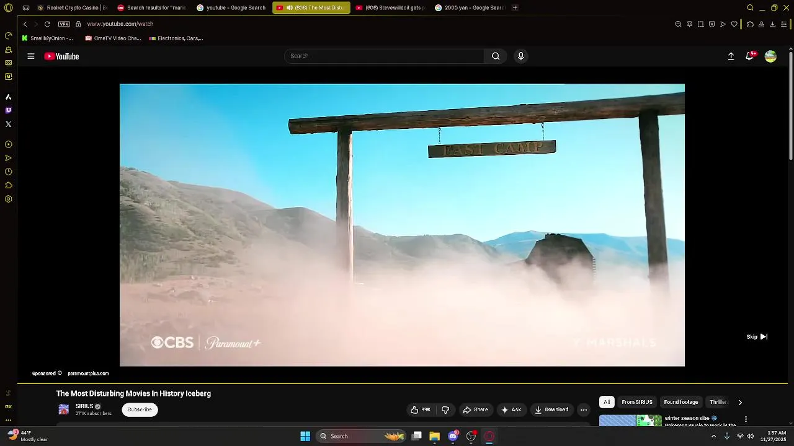The width and height of the screenshot is (794, 446).
Task: Open the Electronics, Cars bookmark
Action: pyautogui.click(x=176, y=38)
